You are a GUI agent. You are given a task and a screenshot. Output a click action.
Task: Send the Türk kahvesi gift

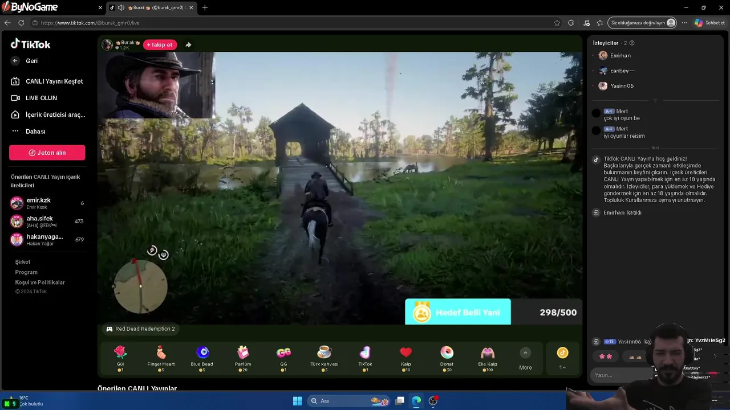pyautogui.click(x=325, y=358)
